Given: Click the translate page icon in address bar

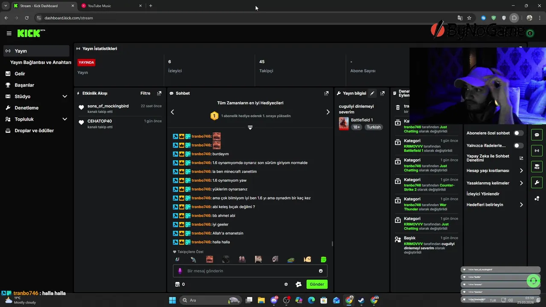Looking at the screenshot, I should tap(460, 18).
